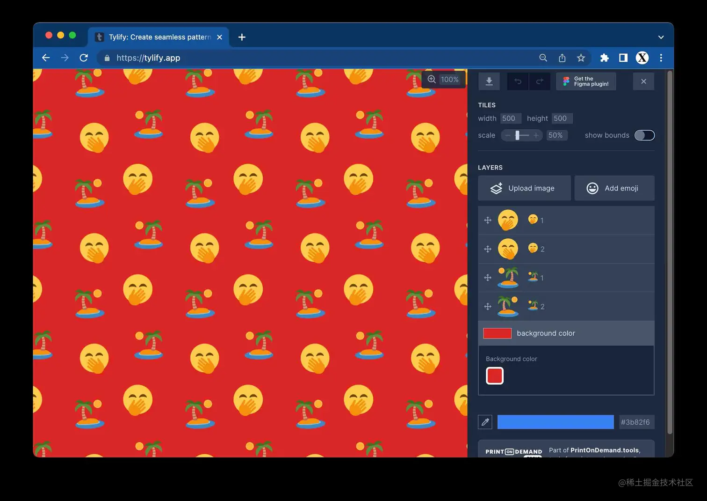The image size is (707, 501).
Task: Select the eyedropper color picker tool
Action: (485, 422)
